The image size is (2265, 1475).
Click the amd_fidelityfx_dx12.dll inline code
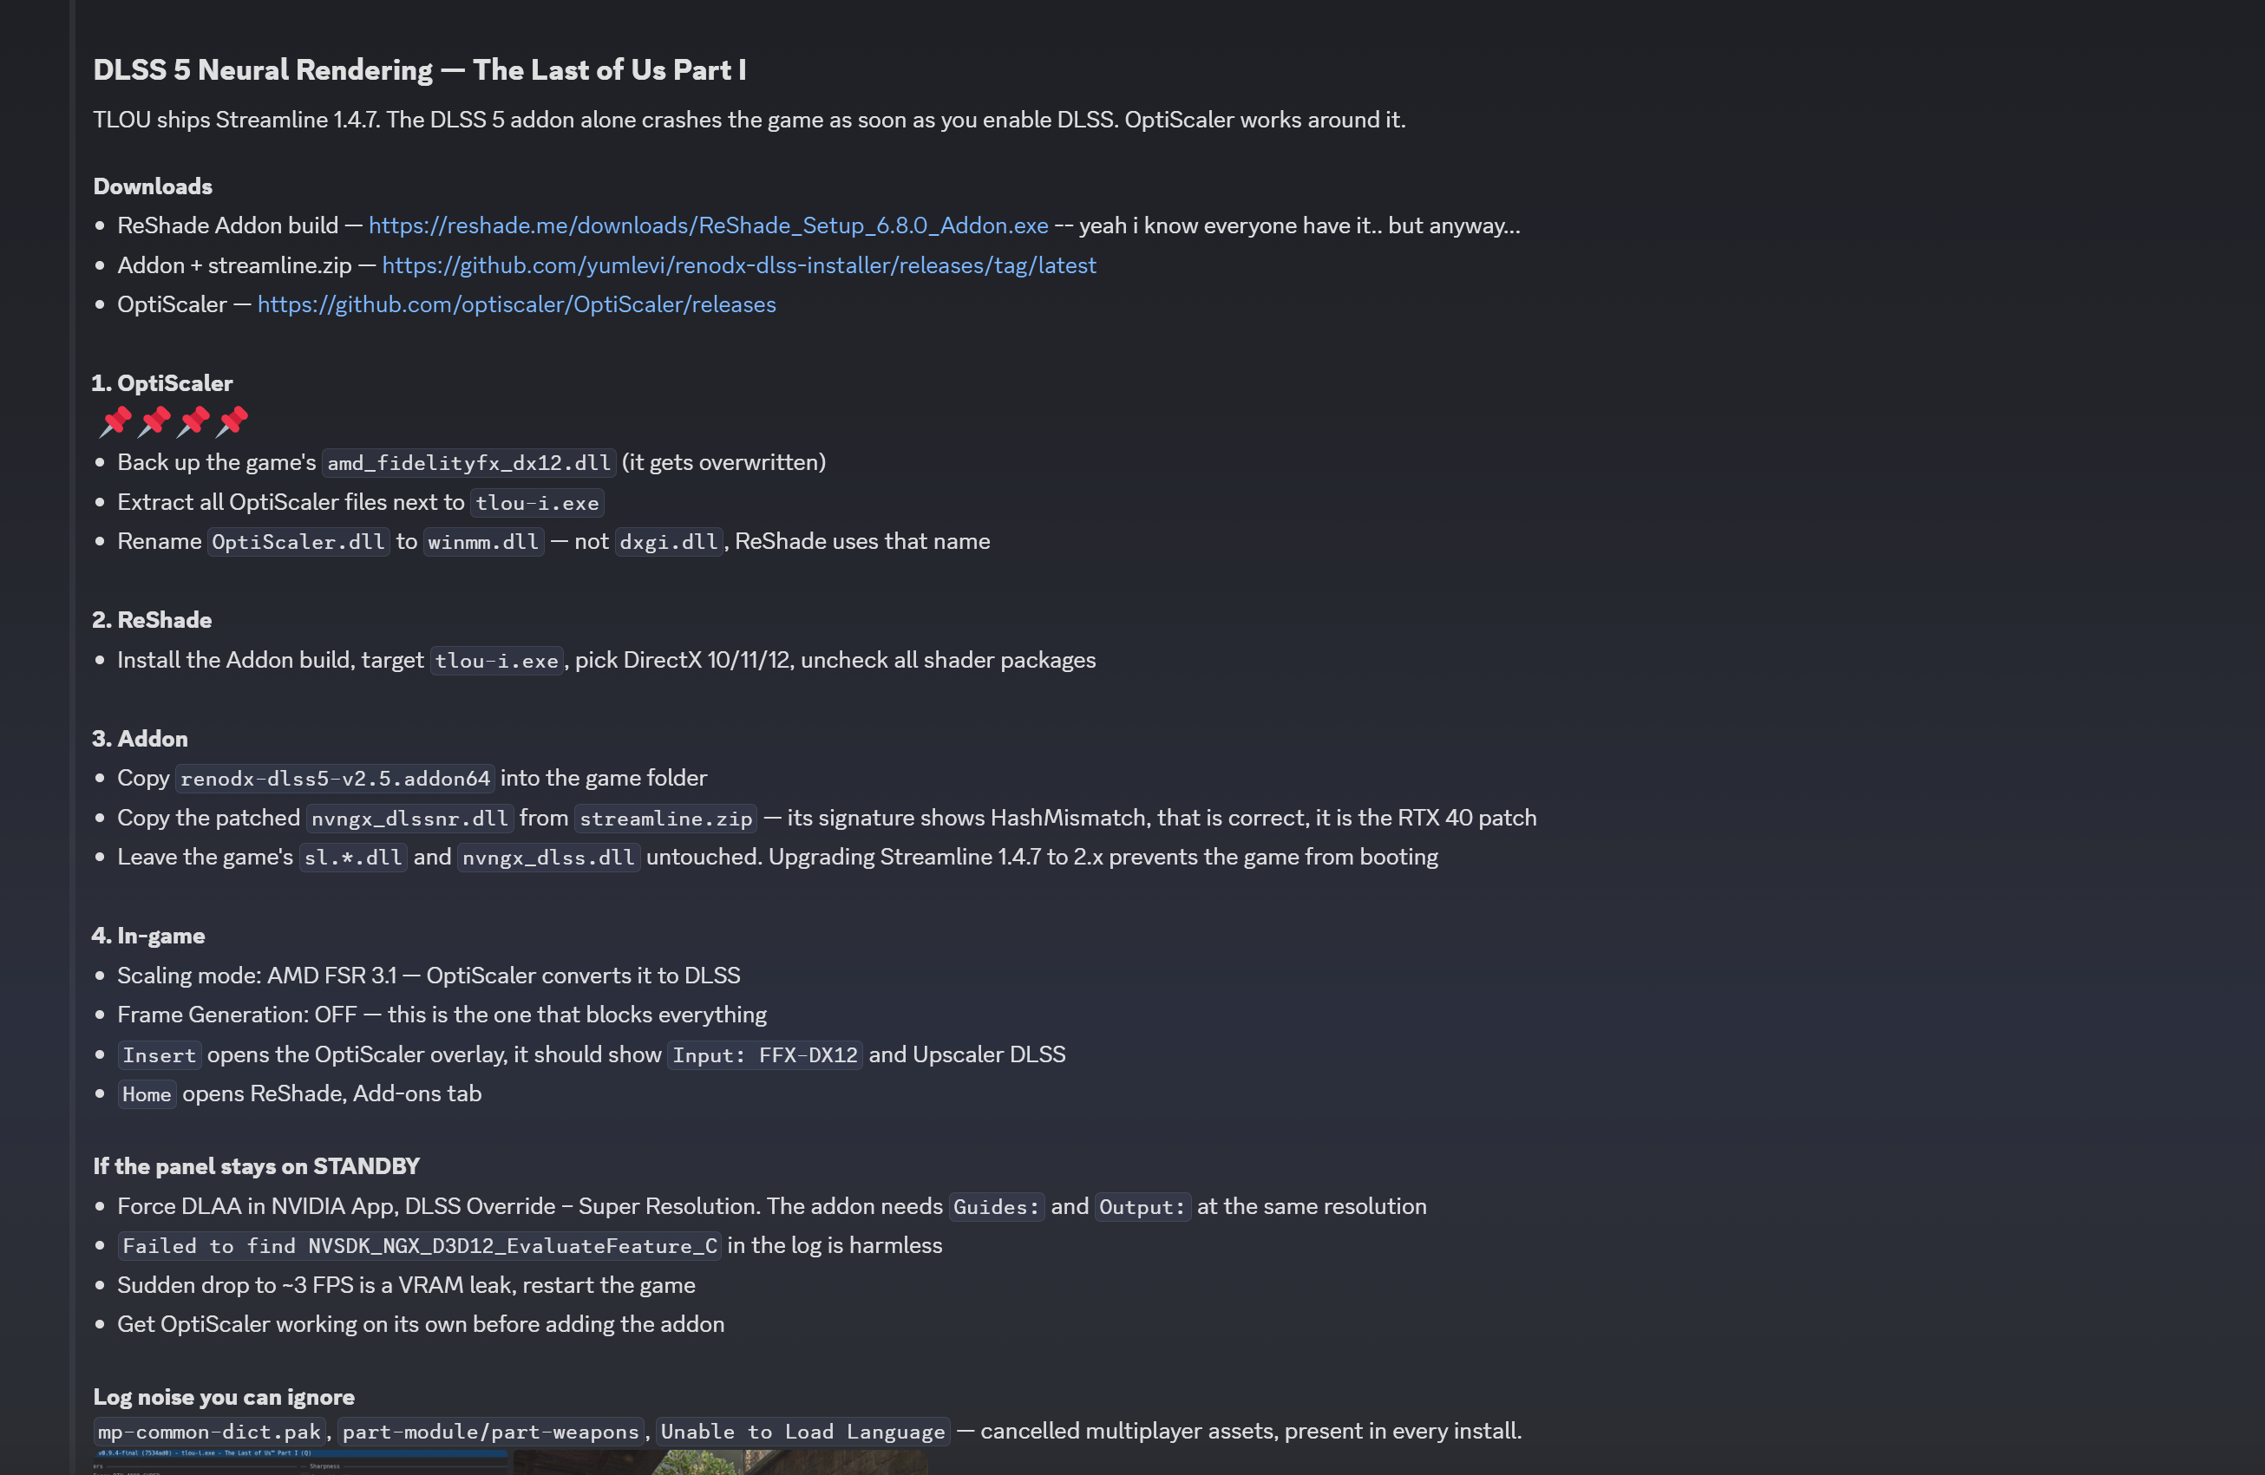[x=469, y=463]
